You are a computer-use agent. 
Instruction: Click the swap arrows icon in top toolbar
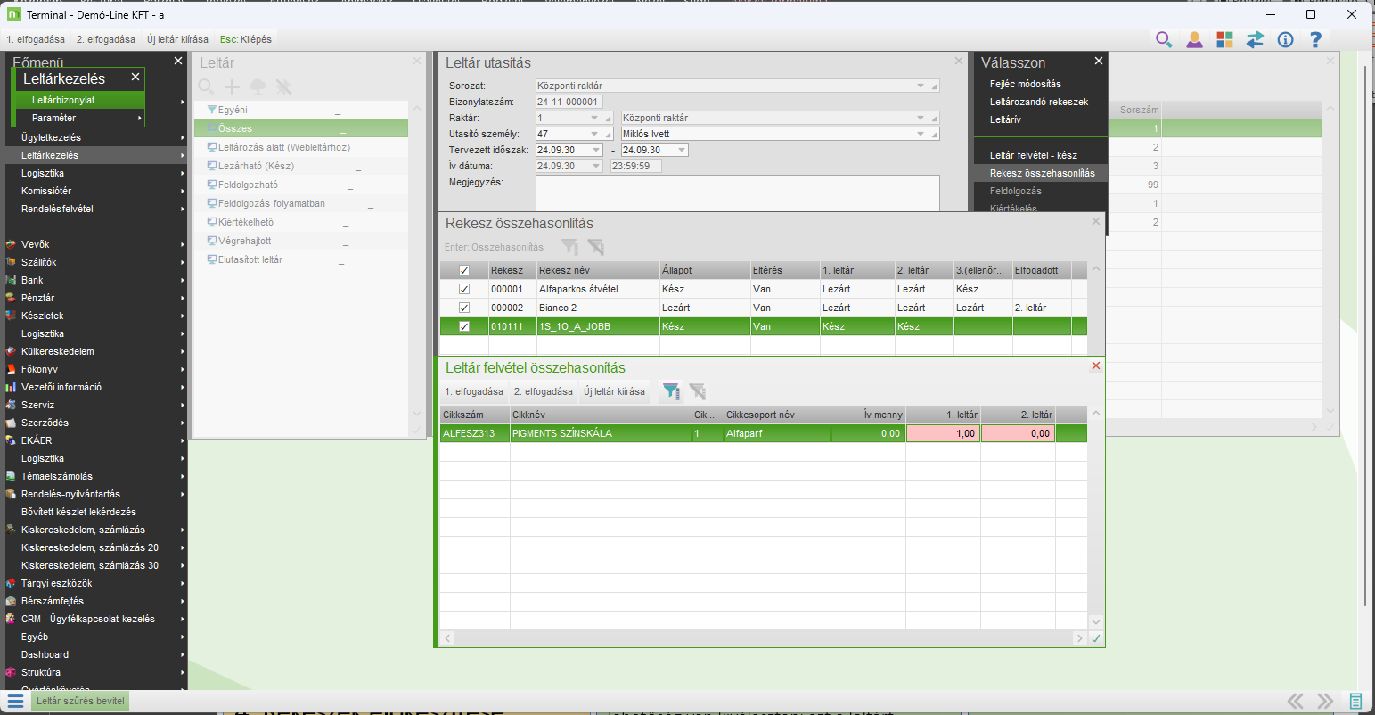[1255, 39]
